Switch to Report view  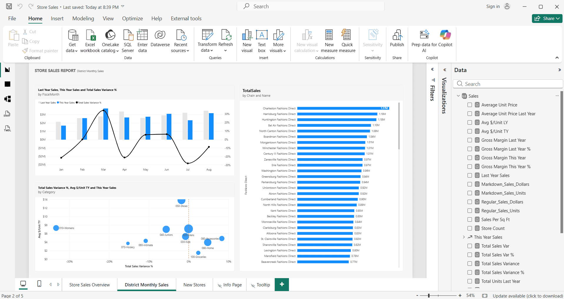coord(8,70)
